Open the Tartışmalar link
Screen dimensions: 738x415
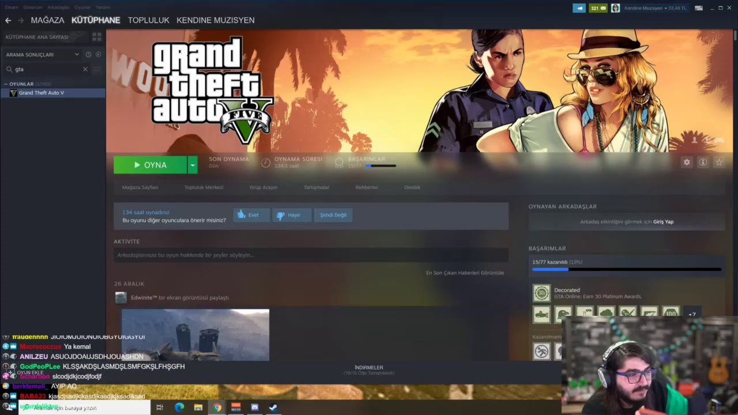coord(317,187)
